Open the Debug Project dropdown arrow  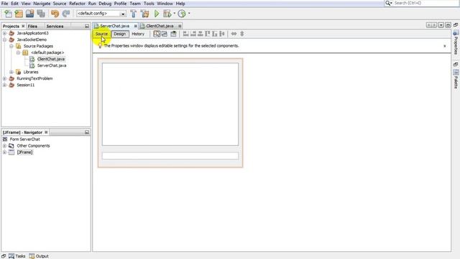point(174,14)
